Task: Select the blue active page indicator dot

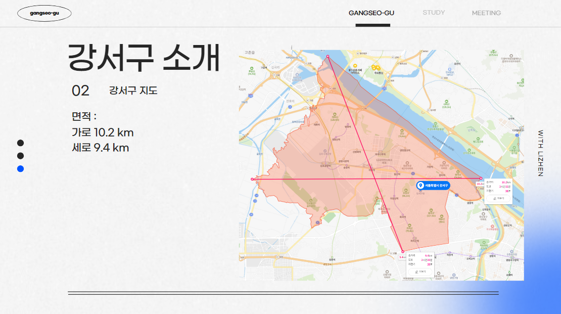Action: (x=20, y=169)
